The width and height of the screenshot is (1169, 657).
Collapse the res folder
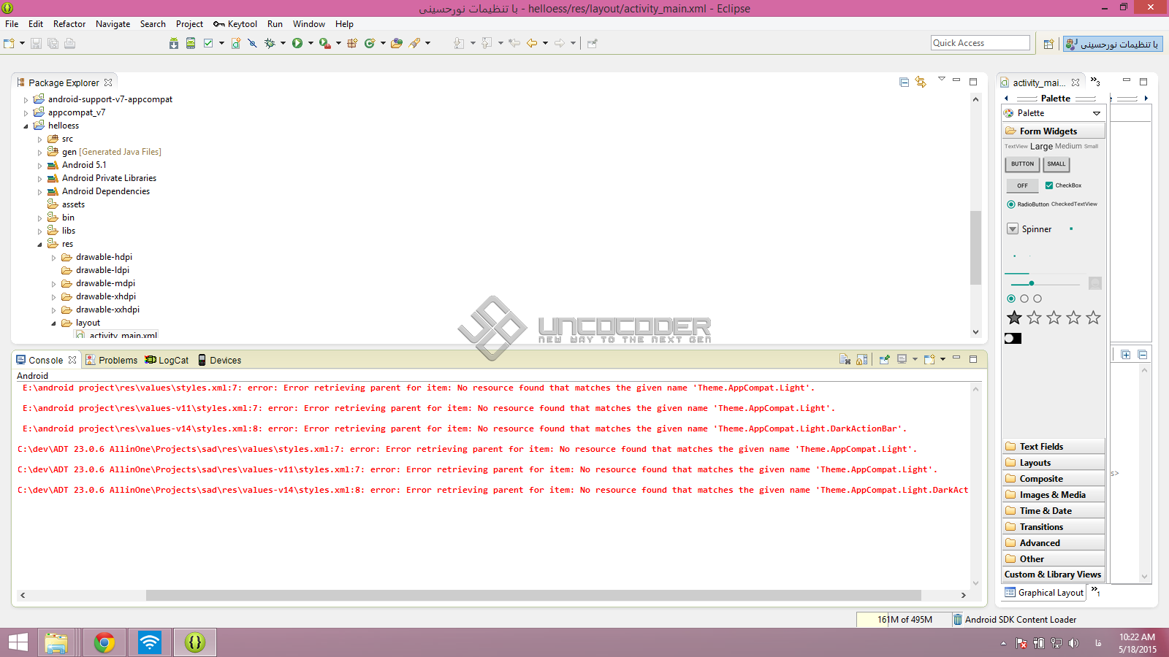(x=39, y=245)
